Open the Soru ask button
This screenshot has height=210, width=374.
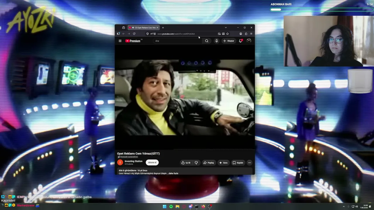point(223,163)
